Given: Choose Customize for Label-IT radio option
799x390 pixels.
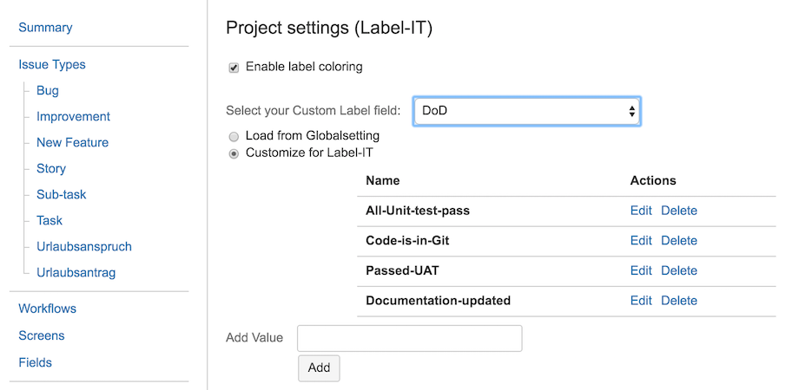Looking at the screenshot, I should [x=234, y=154].
